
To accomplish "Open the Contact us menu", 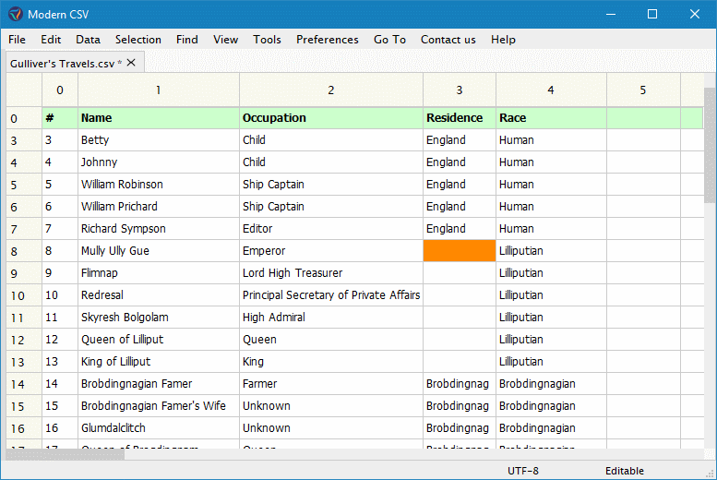I will tap(448, 40).
